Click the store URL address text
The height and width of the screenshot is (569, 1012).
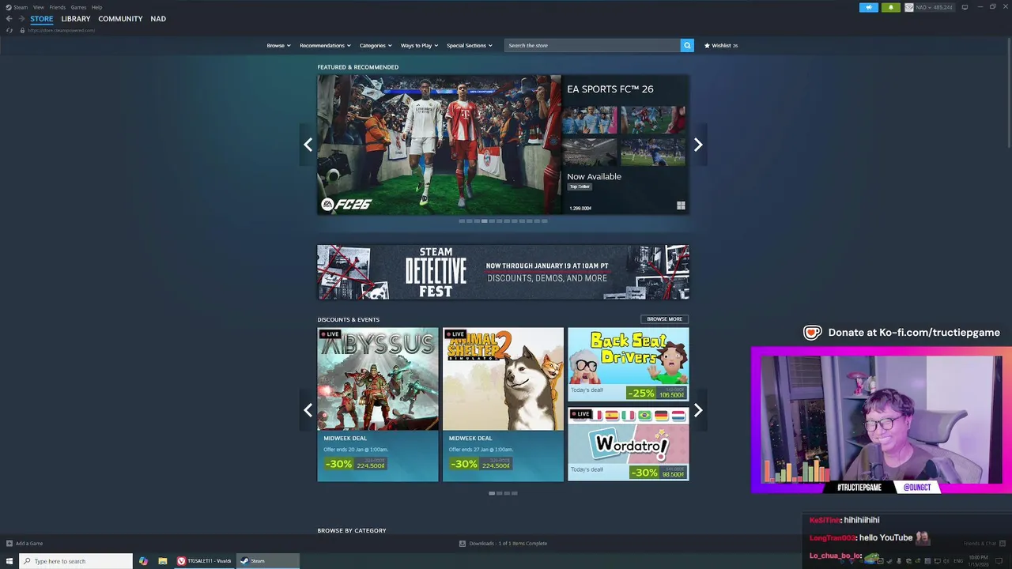(x=62, y=31)
